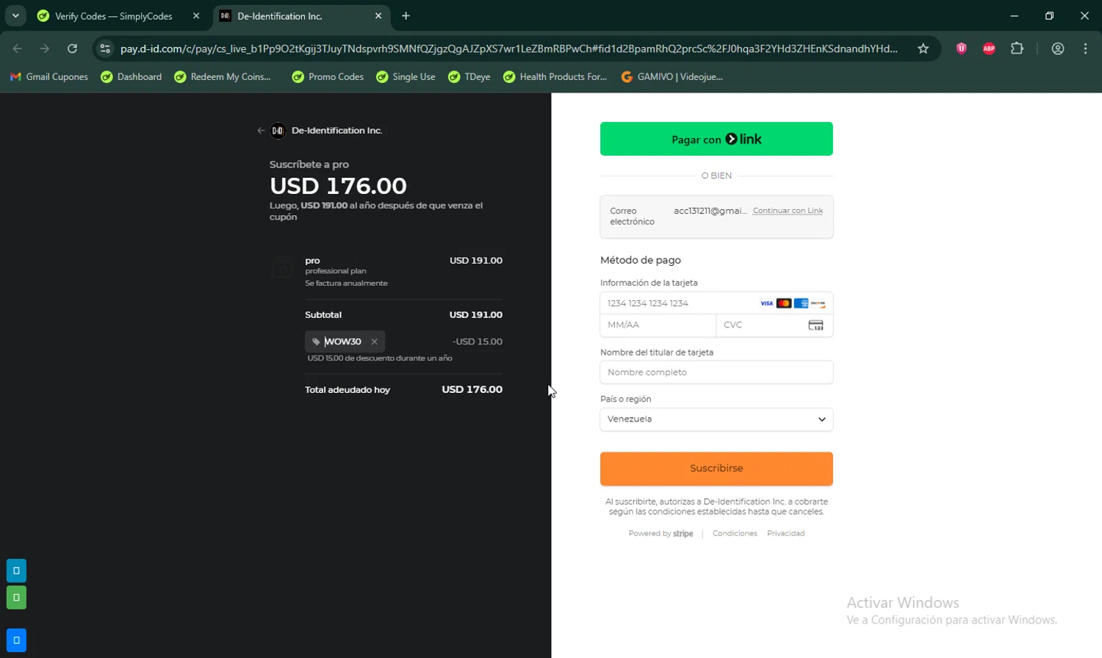Image resolution: width=1102 pixels, height=658 pixels.
Task: Open the tab search dropdown arrow
Action: coord(15,15)
